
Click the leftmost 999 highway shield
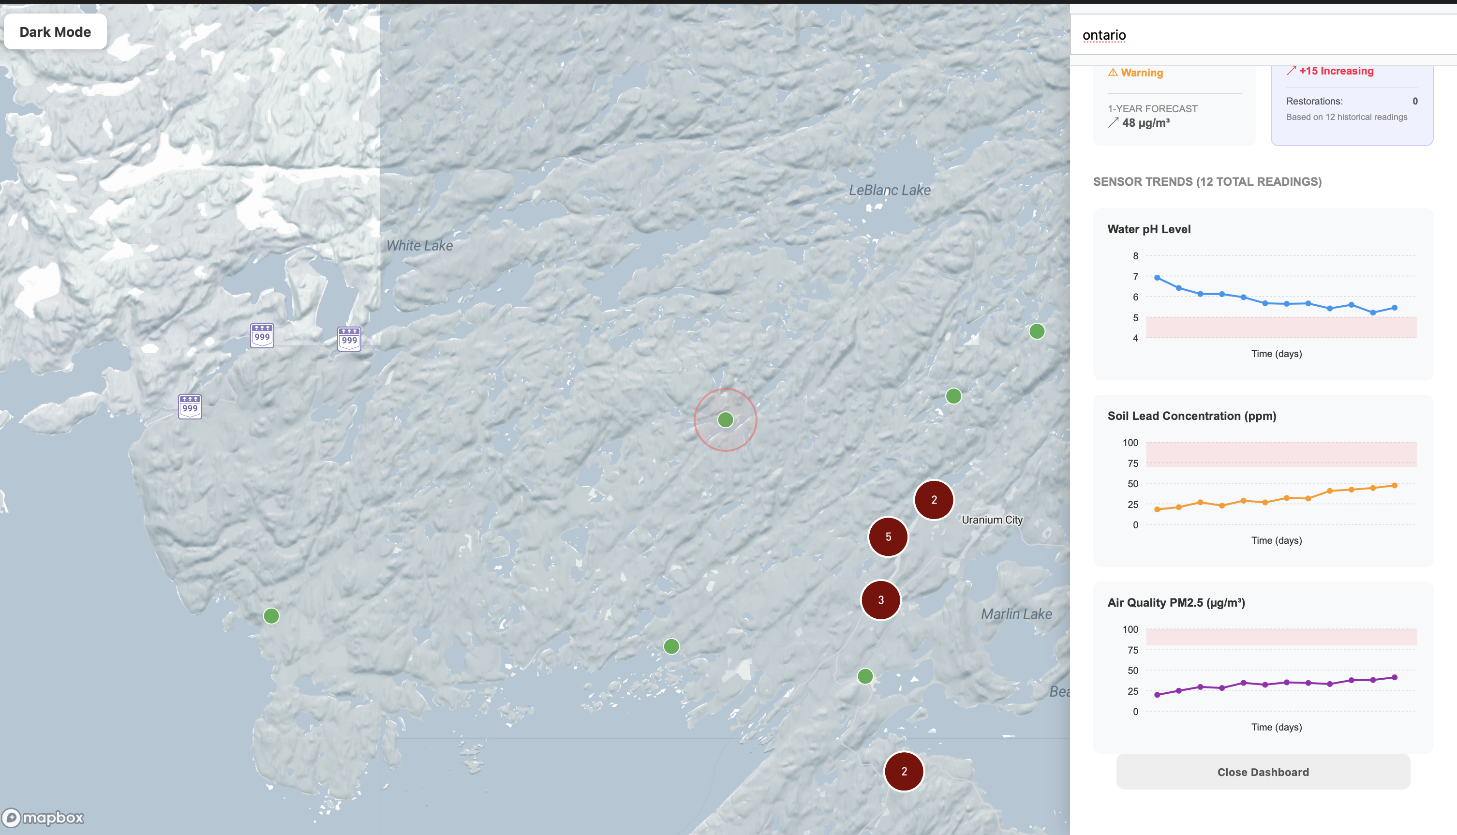coord(190,406)
